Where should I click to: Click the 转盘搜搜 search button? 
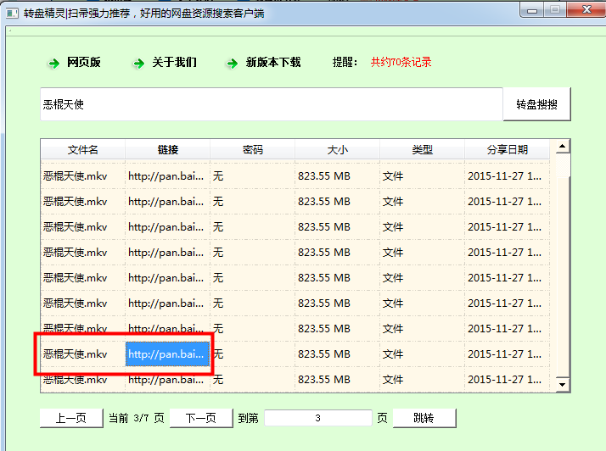536,104
